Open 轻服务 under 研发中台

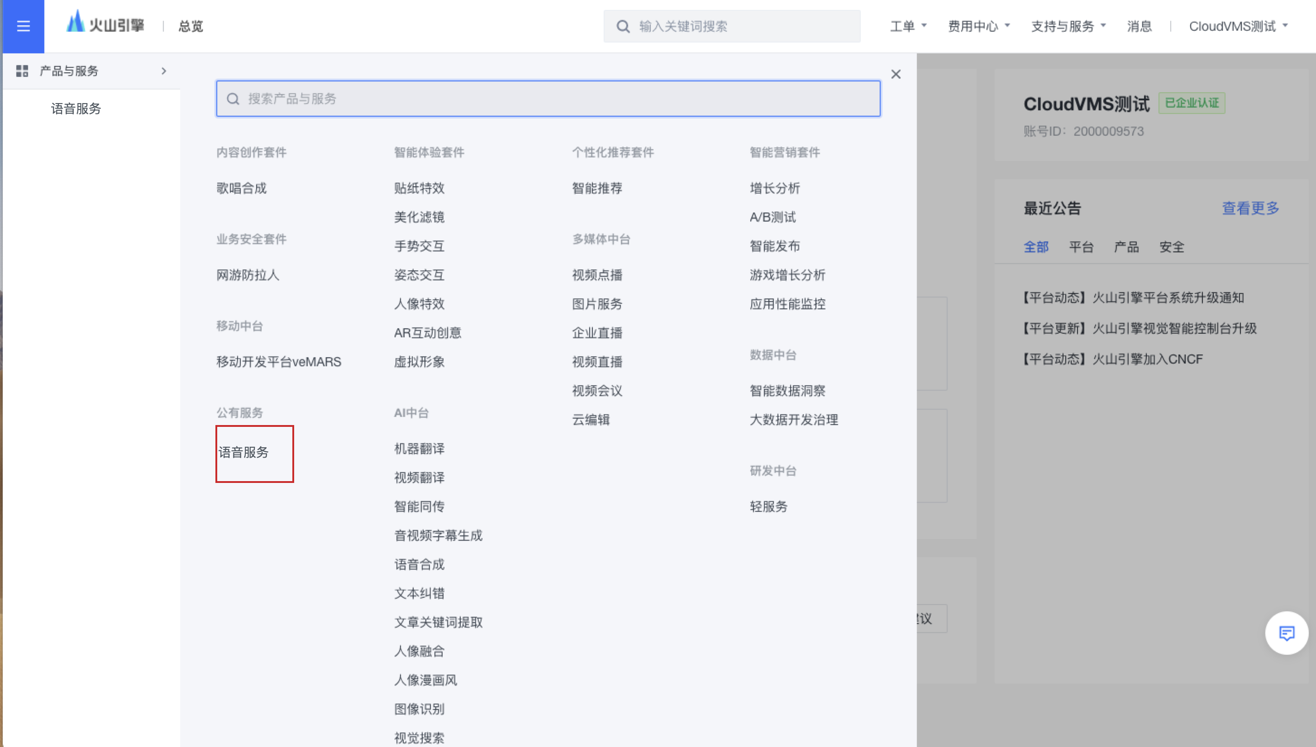(x=769, y=506)
